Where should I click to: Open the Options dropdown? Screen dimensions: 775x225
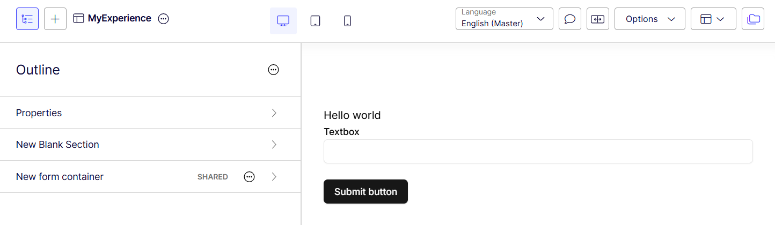tap(650, 19)
